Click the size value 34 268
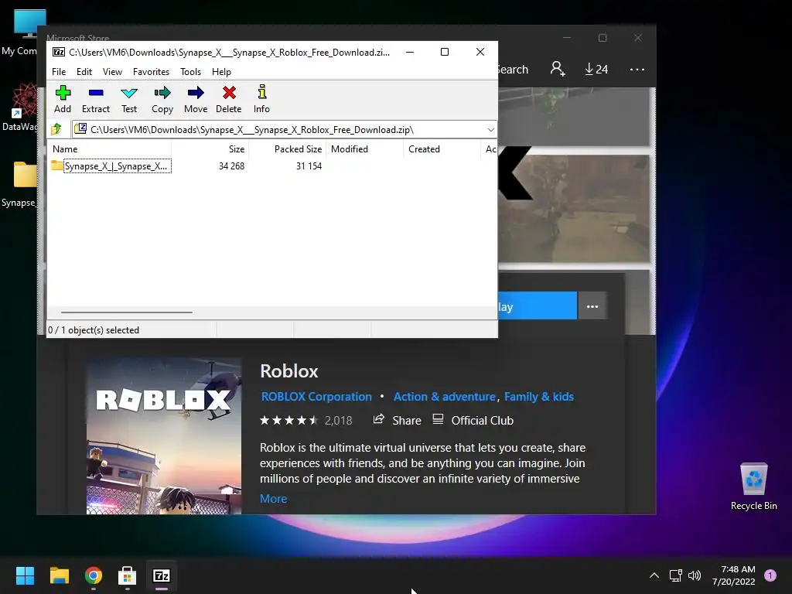 tap(231, 166)
